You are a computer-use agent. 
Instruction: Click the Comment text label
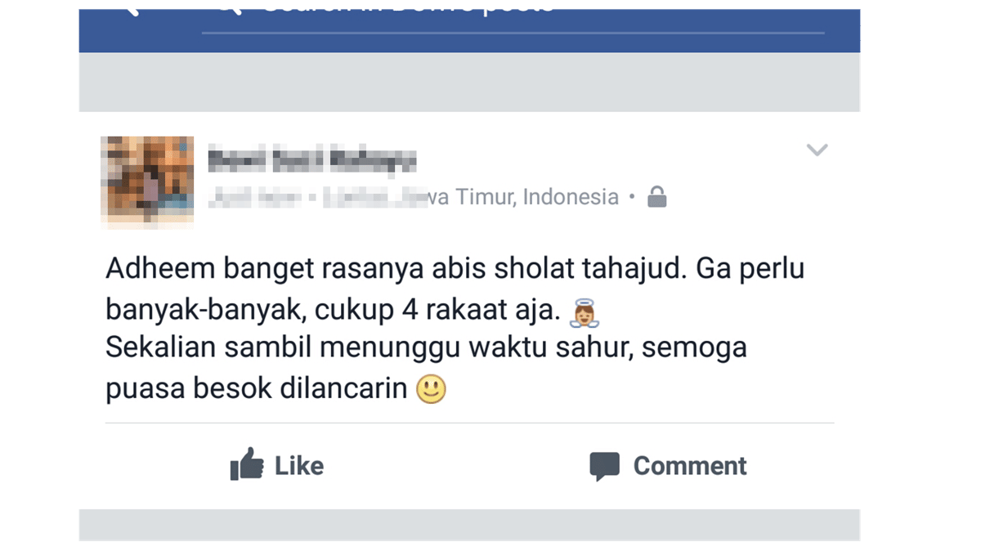[x=690, y=466]
